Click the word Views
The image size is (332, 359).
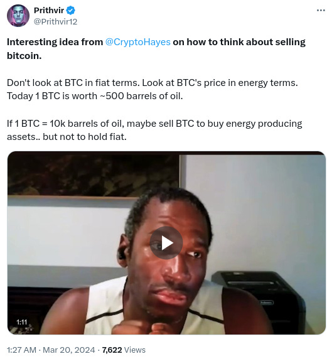(135, 350)
